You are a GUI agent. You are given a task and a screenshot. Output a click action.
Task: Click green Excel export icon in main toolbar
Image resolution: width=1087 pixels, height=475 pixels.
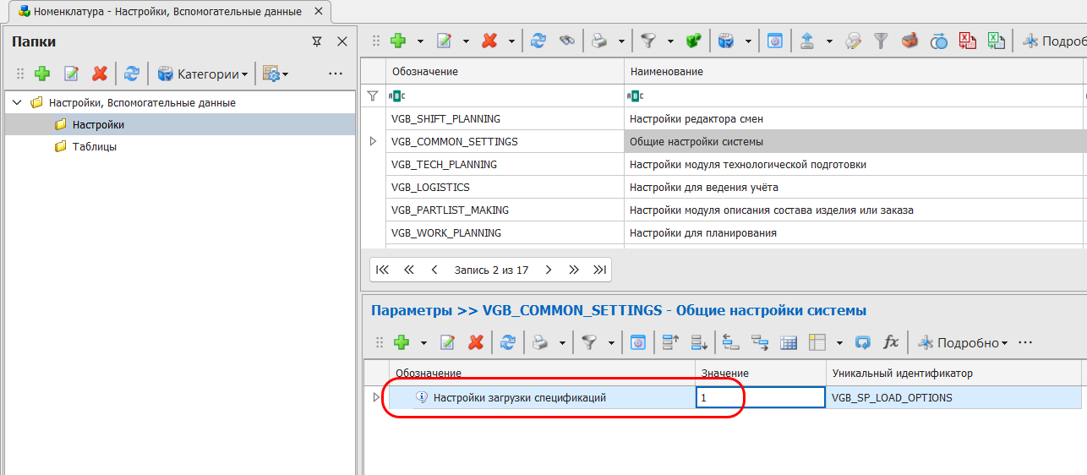[997, 41]
